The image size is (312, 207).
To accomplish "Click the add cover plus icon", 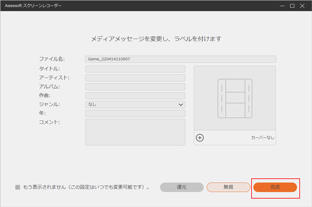I will click(200, 137).
